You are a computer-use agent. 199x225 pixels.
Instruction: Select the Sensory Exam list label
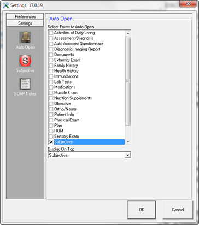(x=67, y=137)
